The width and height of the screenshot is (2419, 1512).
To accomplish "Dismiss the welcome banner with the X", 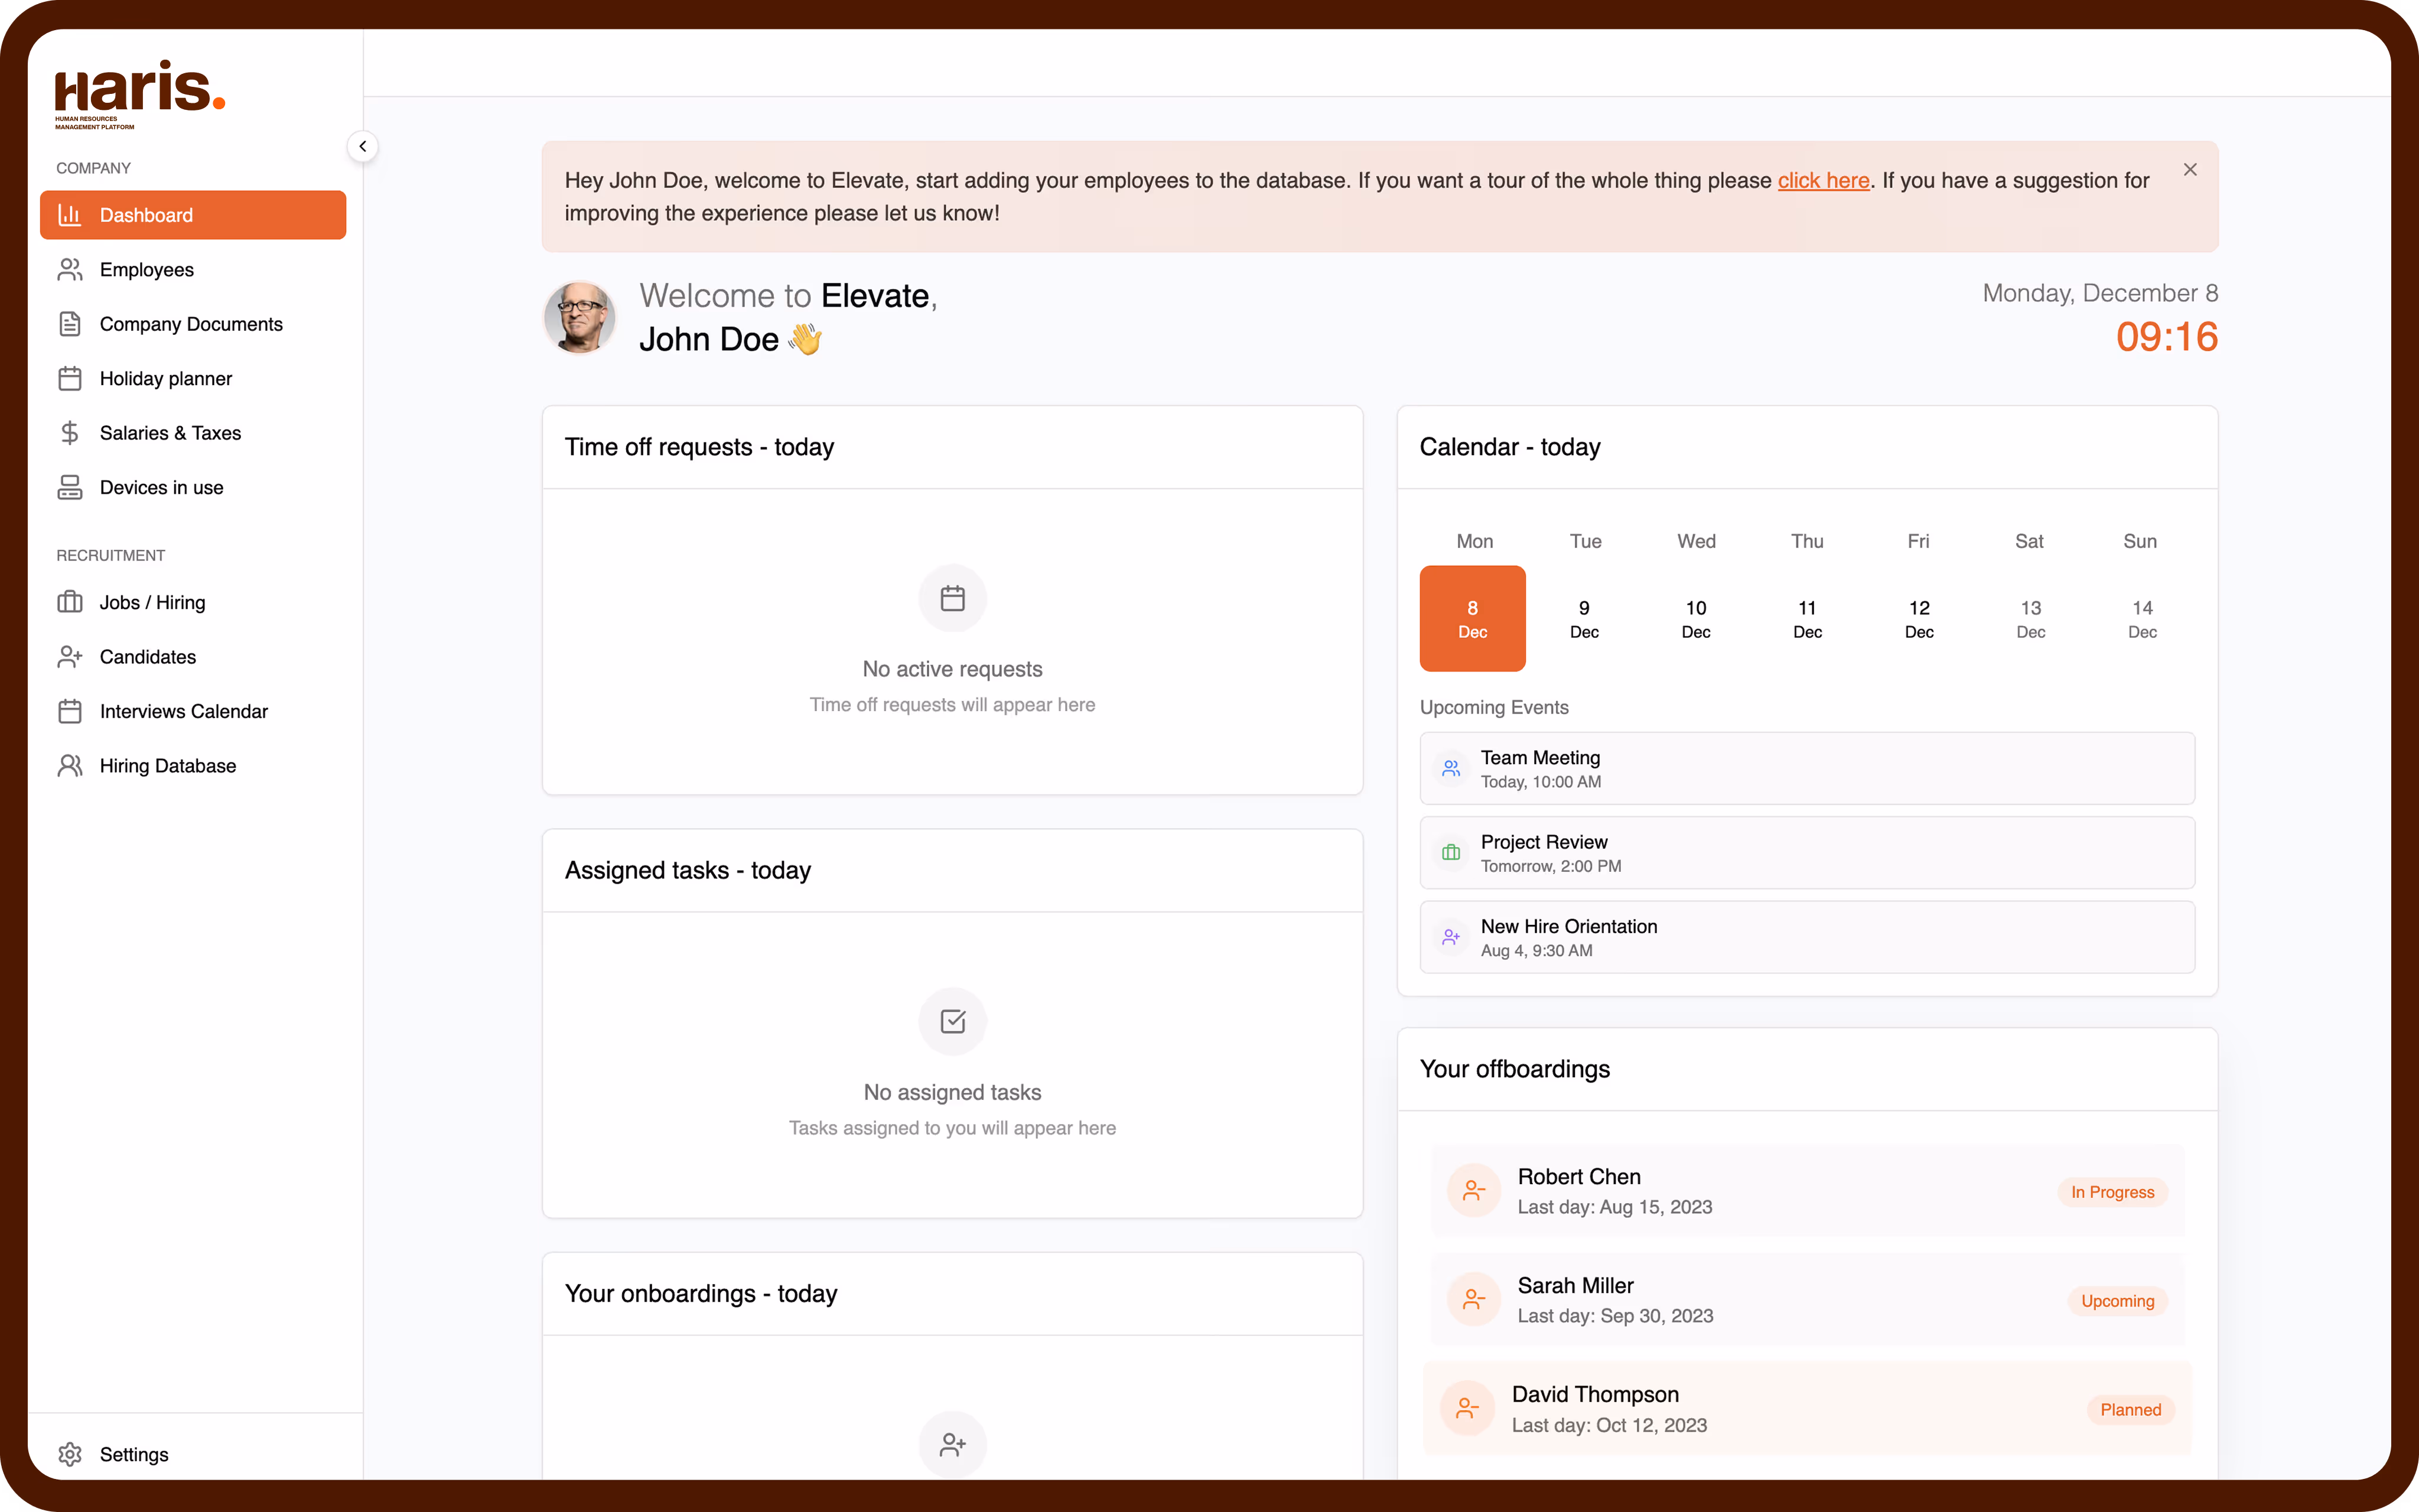I will tap(2189, 170).
